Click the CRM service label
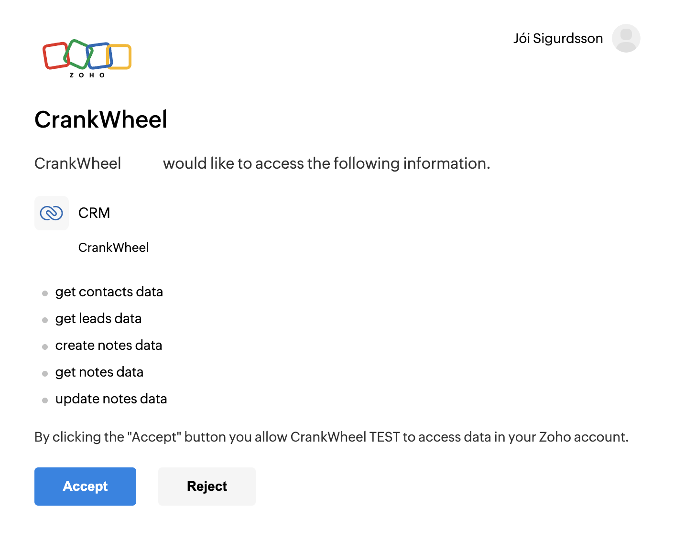Screen dimensions: 696x541 coord(94,213)
